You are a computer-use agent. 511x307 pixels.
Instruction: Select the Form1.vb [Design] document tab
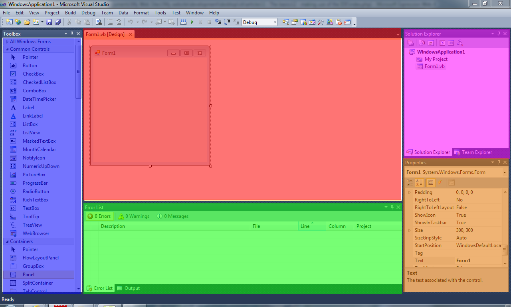pos(105,34)
